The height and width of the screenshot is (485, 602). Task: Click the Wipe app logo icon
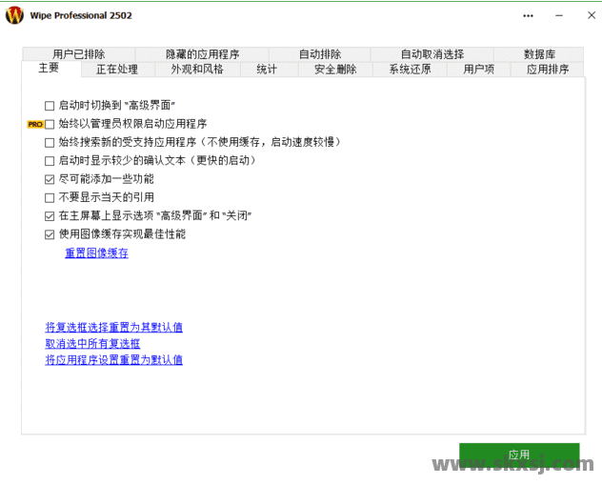click(14, 15)
